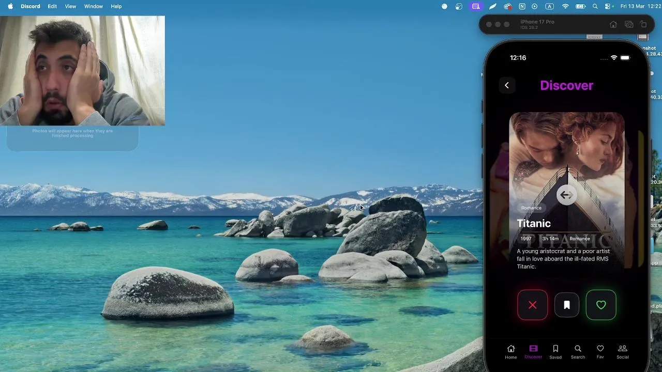The image size is (662, 372).
Task: Click the iPhone 17 Pro simulator title
Action: tap(537, 22)
